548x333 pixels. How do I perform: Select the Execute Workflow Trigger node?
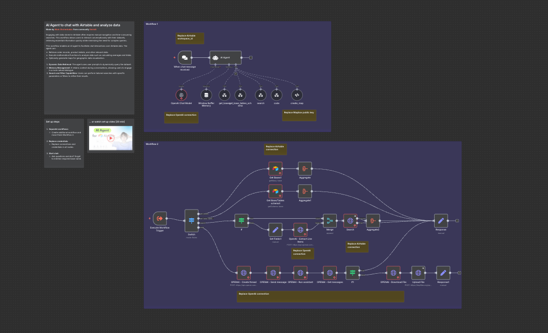160,218
